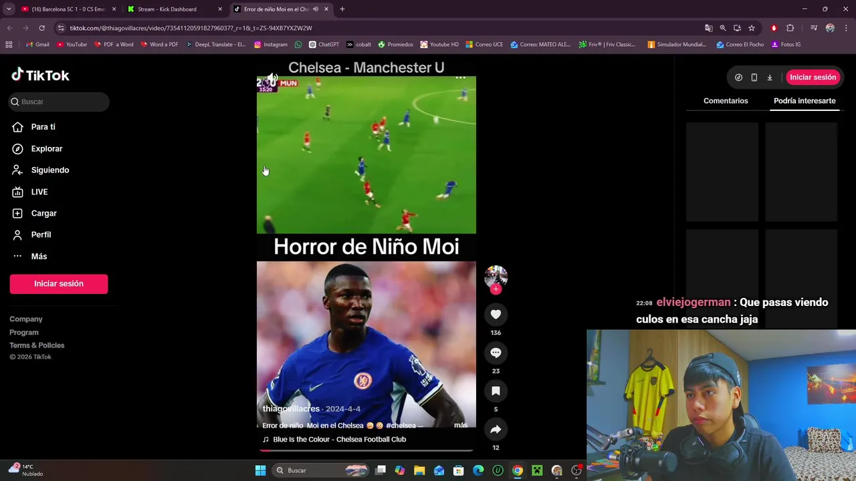Click the address bar URL
This screenshot has width=856, height=481.
(x=191, y=28)
